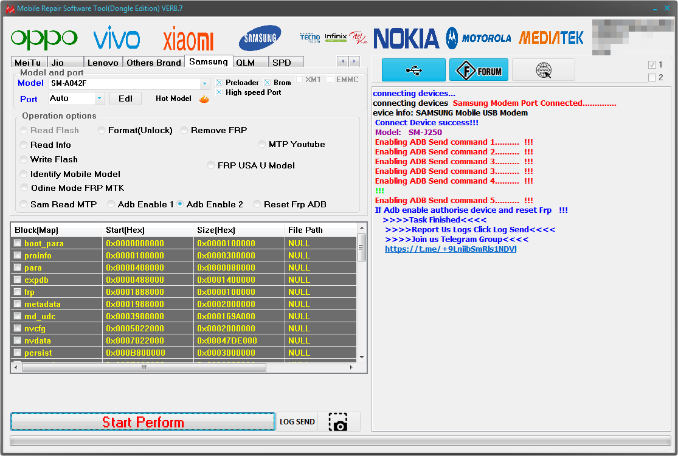Toggle the Brom checkbox
This screenshot has width=678, height=456.
[267, 83]
